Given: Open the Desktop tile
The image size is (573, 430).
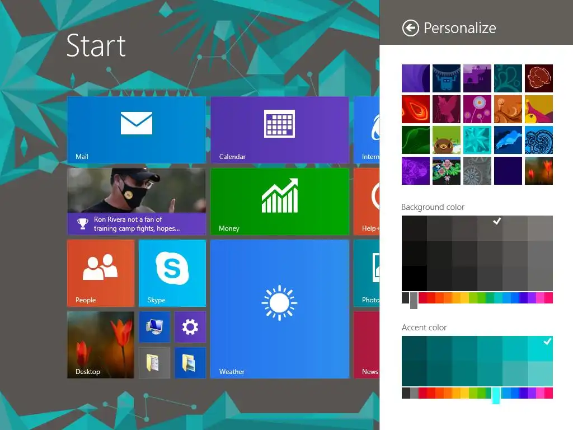Looking at the screenshot, I should 101,345.
